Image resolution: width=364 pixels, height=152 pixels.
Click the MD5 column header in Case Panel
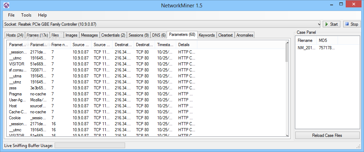(327, 40)
